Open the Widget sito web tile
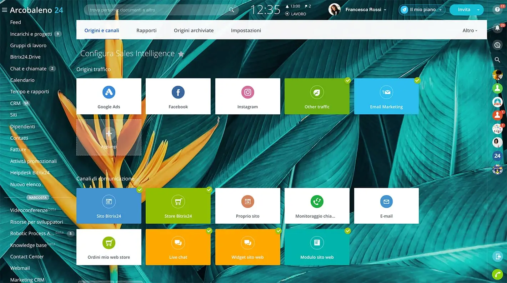The width and height of the screenshot is (507, 283). coord(247,247)
